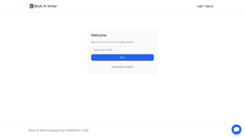Click the Book AI Writer logo icon
The image size is (245, 138).
tap(32, 6)
